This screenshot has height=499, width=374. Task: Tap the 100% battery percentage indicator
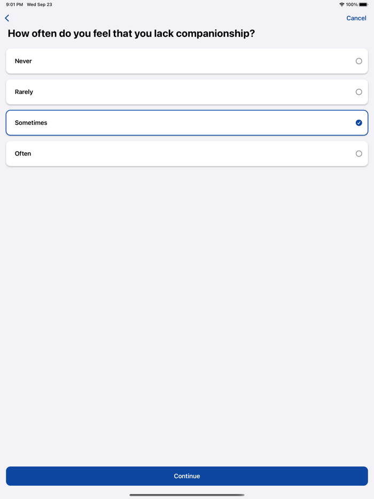pyautogui.click(x=353, y=4)
